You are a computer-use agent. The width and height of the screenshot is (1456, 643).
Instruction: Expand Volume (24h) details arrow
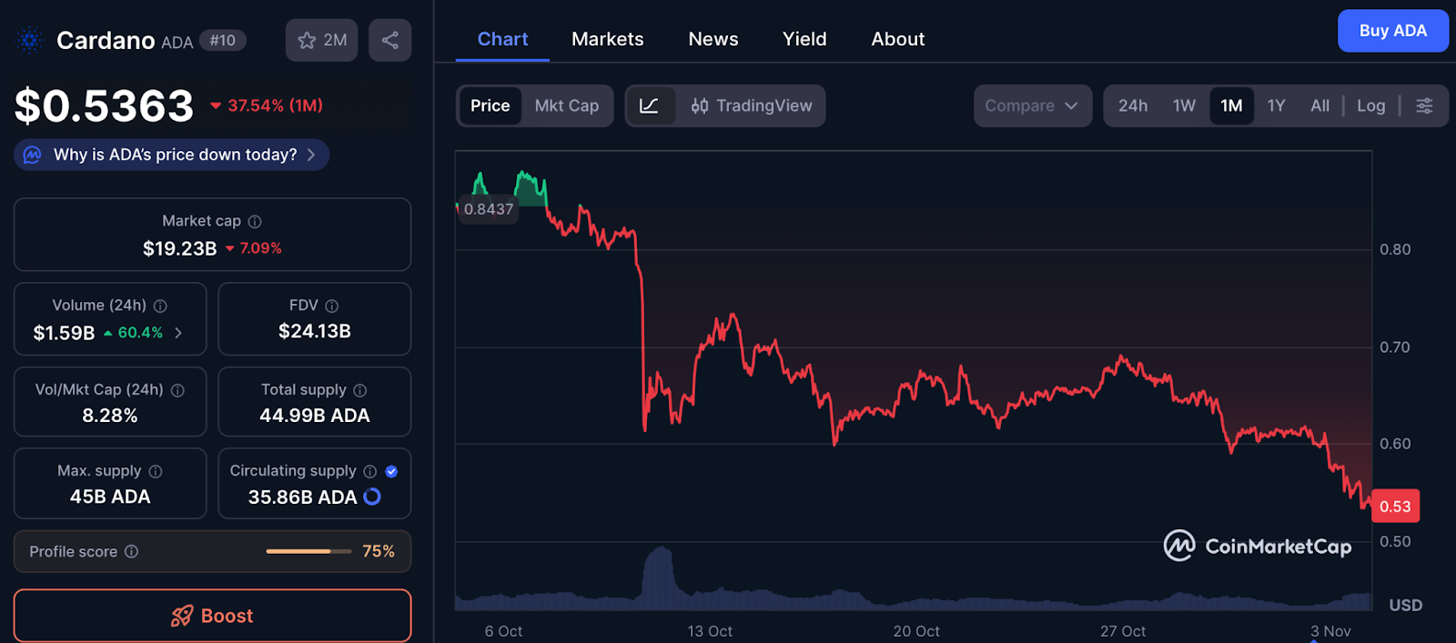[178, 333]
